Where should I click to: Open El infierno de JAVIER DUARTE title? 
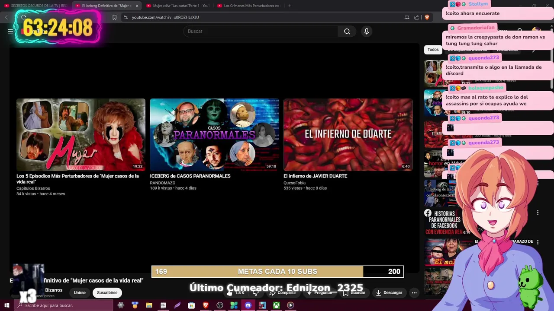(315, 176)
